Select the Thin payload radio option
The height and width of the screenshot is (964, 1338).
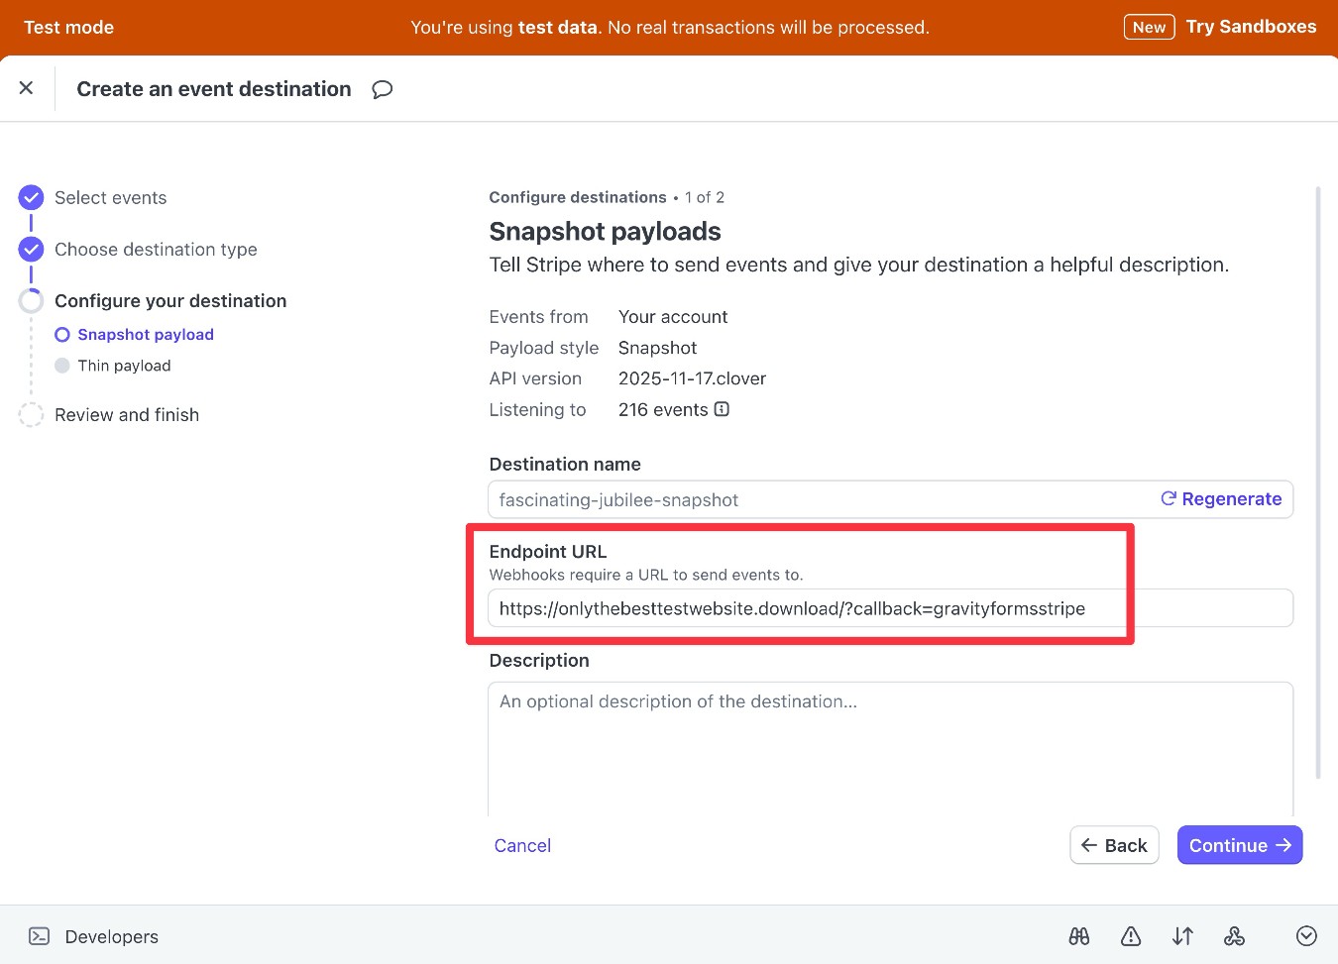click(63, 366)
